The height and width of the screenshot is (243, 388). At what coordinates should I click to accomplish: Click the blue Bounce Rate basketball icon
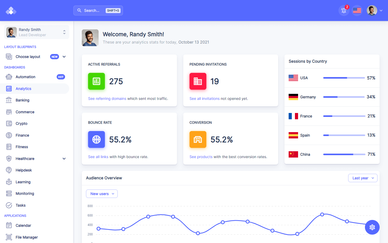pyautogui.click(x=96, y=139)
